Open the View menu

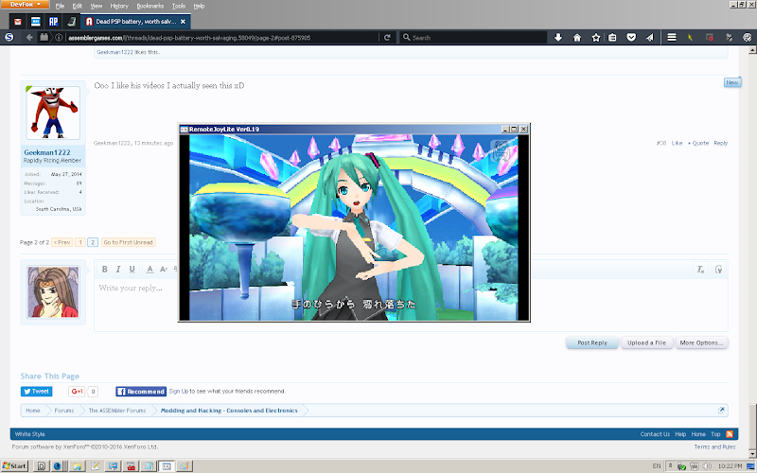coord(97,6)
